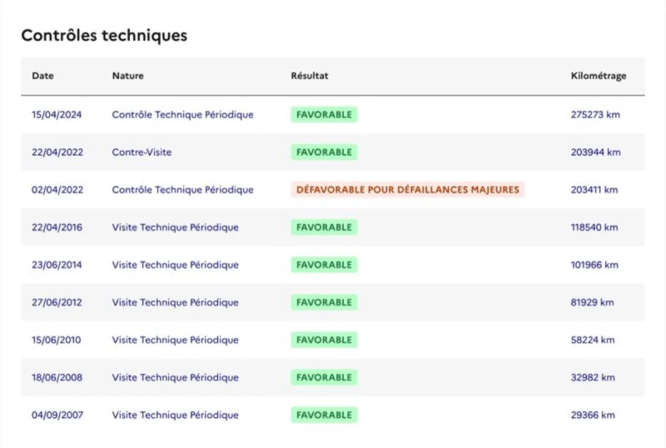Click the Date column header
The width and height of the screenshot is (666, 448).
[42, 76]
